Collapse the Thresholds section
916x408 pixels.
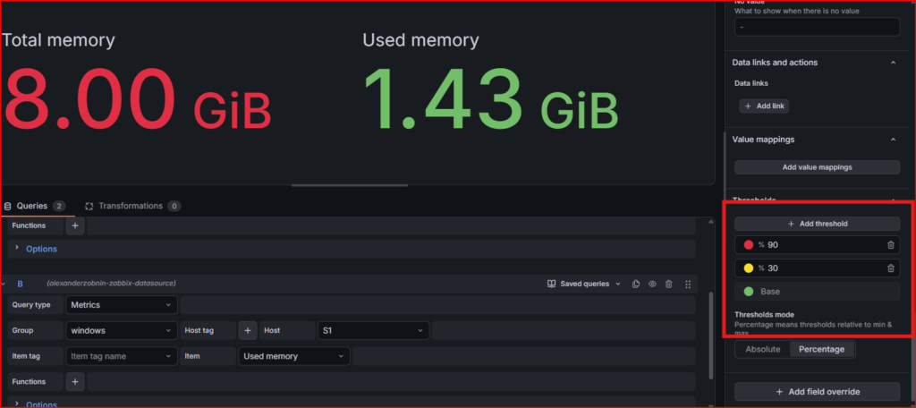pos(893,200)
